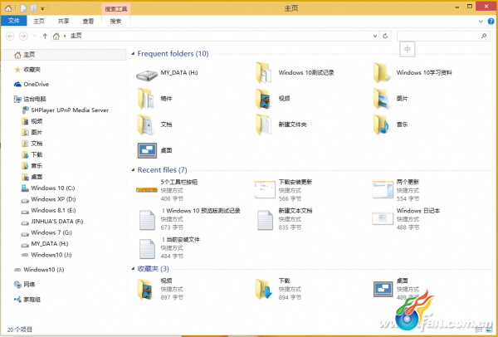Expand the ribbon with the chevron near help

pyautogui.click(x=481, y=22)
